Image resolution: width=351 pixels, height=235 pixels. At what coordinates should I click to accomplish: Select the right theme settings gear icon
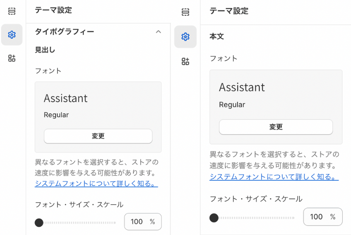[185, 36]
